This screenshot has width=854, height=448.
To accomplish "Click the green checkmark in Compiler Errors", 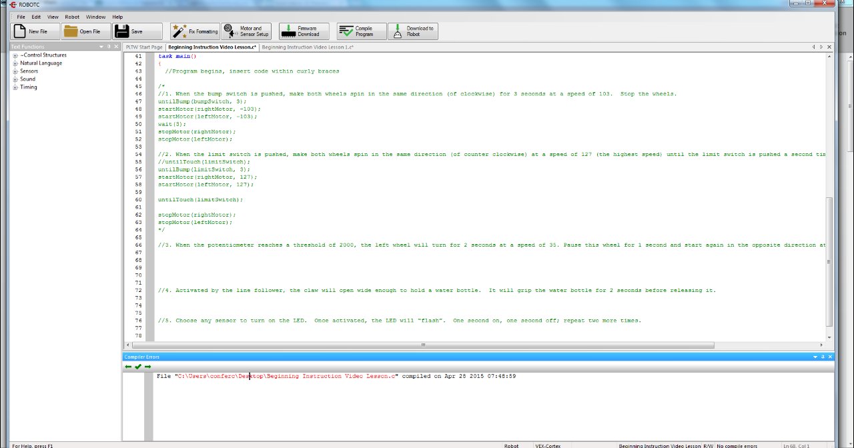I will 137,366.
